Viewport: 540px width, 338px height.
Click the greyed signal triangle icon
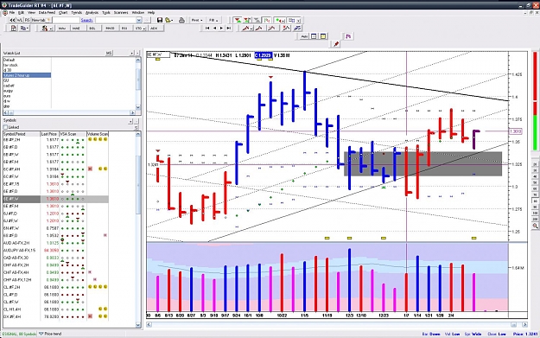coord(257,20)
